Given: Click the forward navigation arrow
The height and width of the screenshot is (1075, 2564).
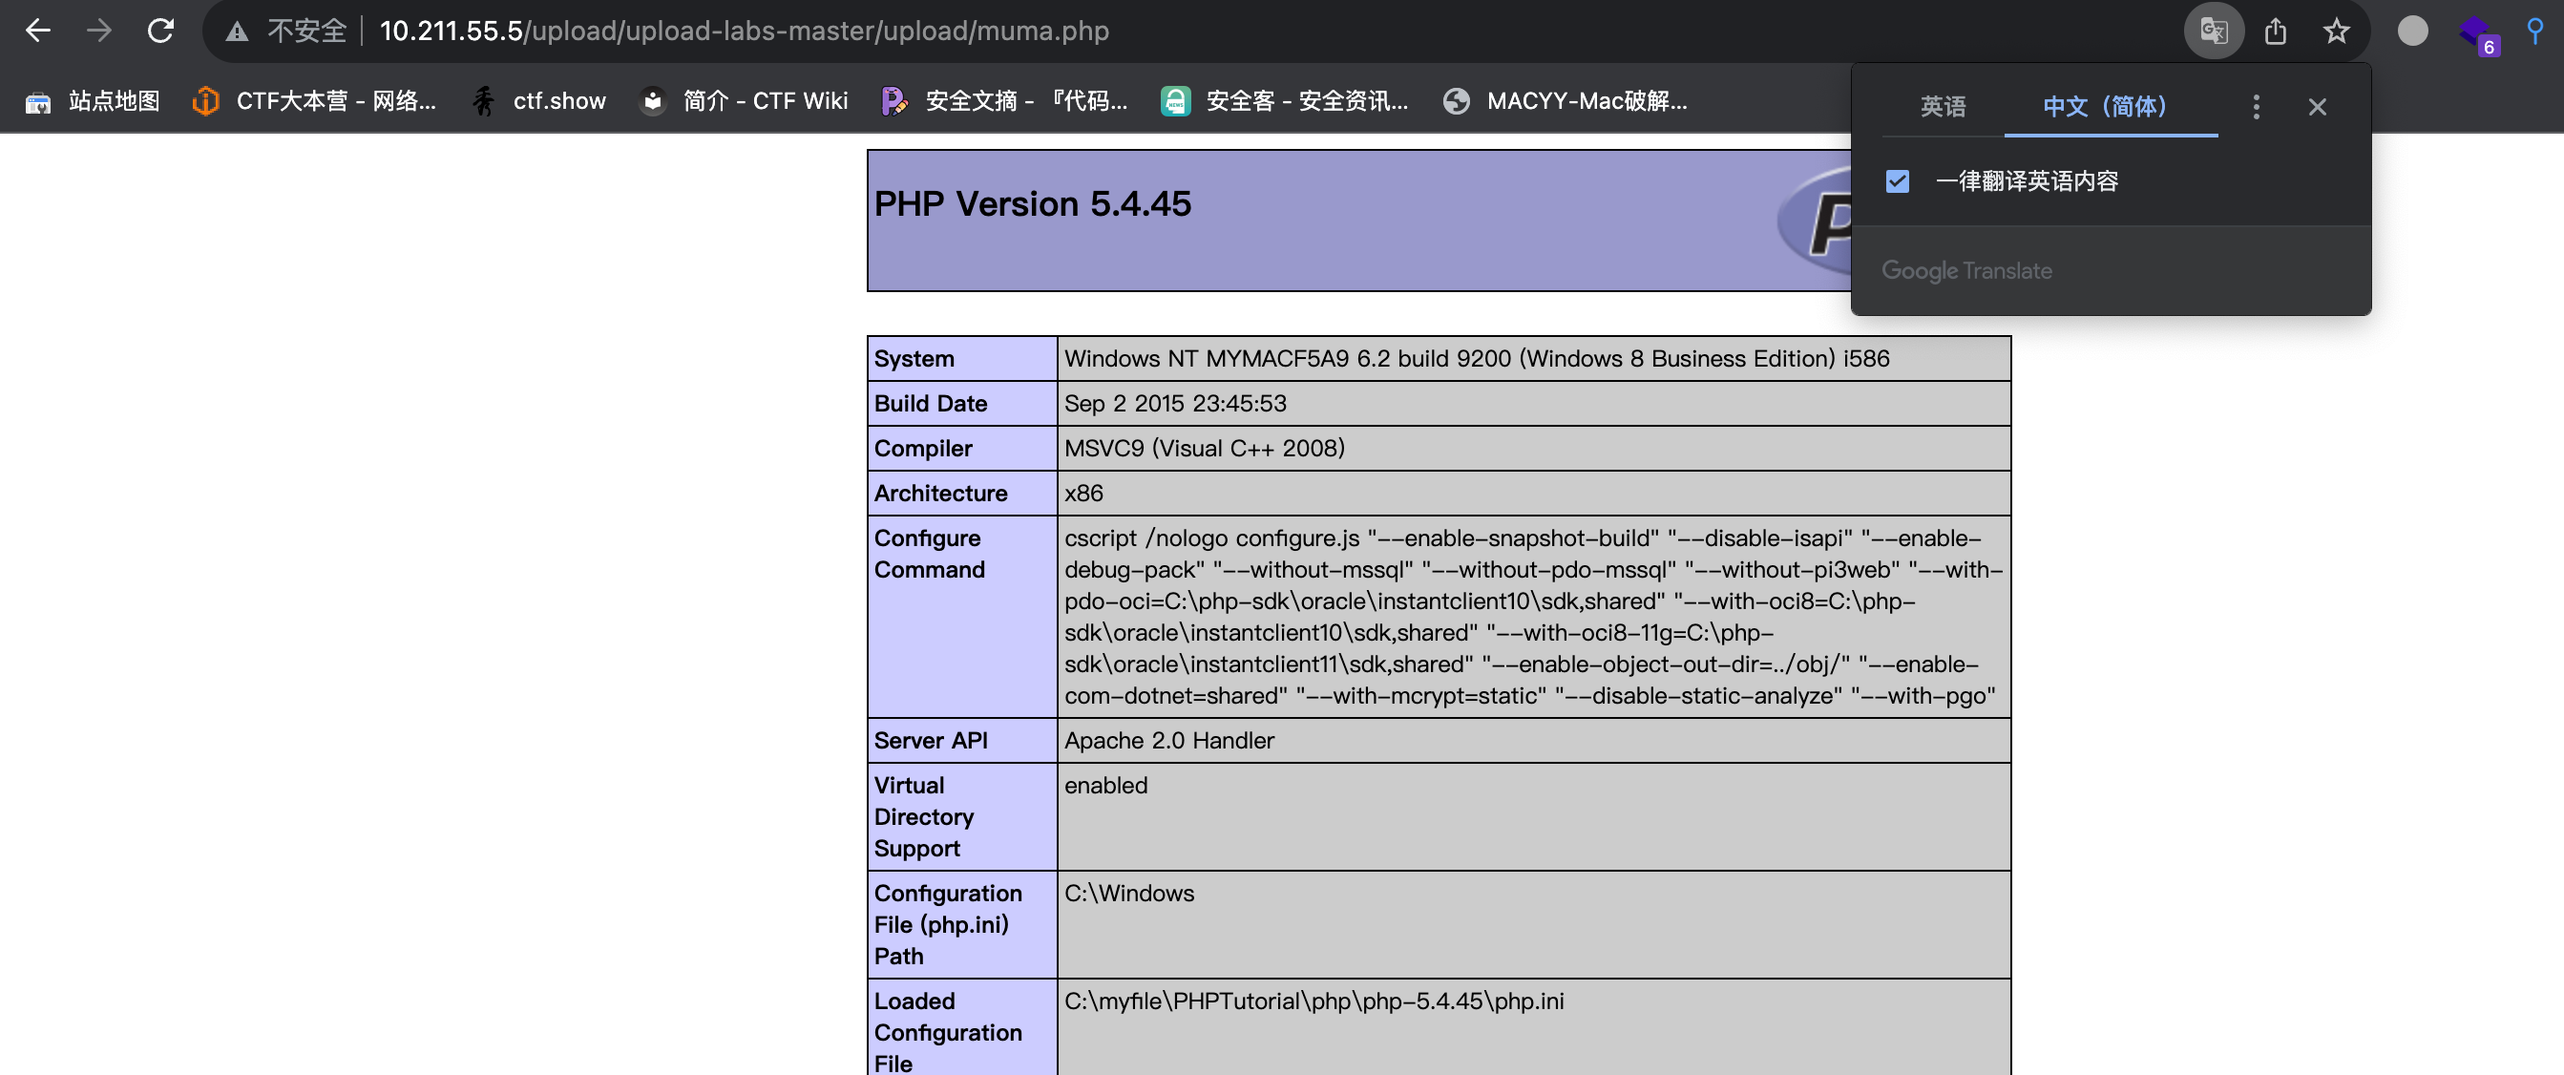Looking at the screenshot, I should (x=98, y=31).
